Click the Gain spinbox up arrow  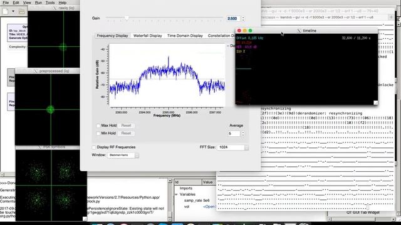pos(243,17)
